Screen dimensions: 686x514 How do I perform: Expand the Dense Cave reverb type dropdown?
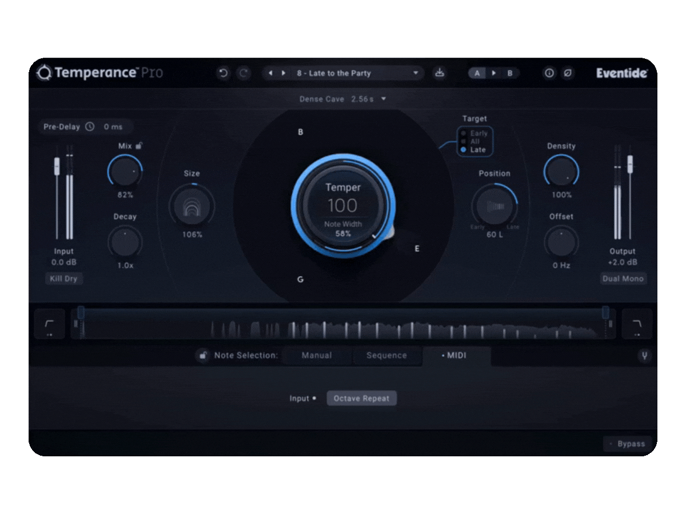click(384, 99)
